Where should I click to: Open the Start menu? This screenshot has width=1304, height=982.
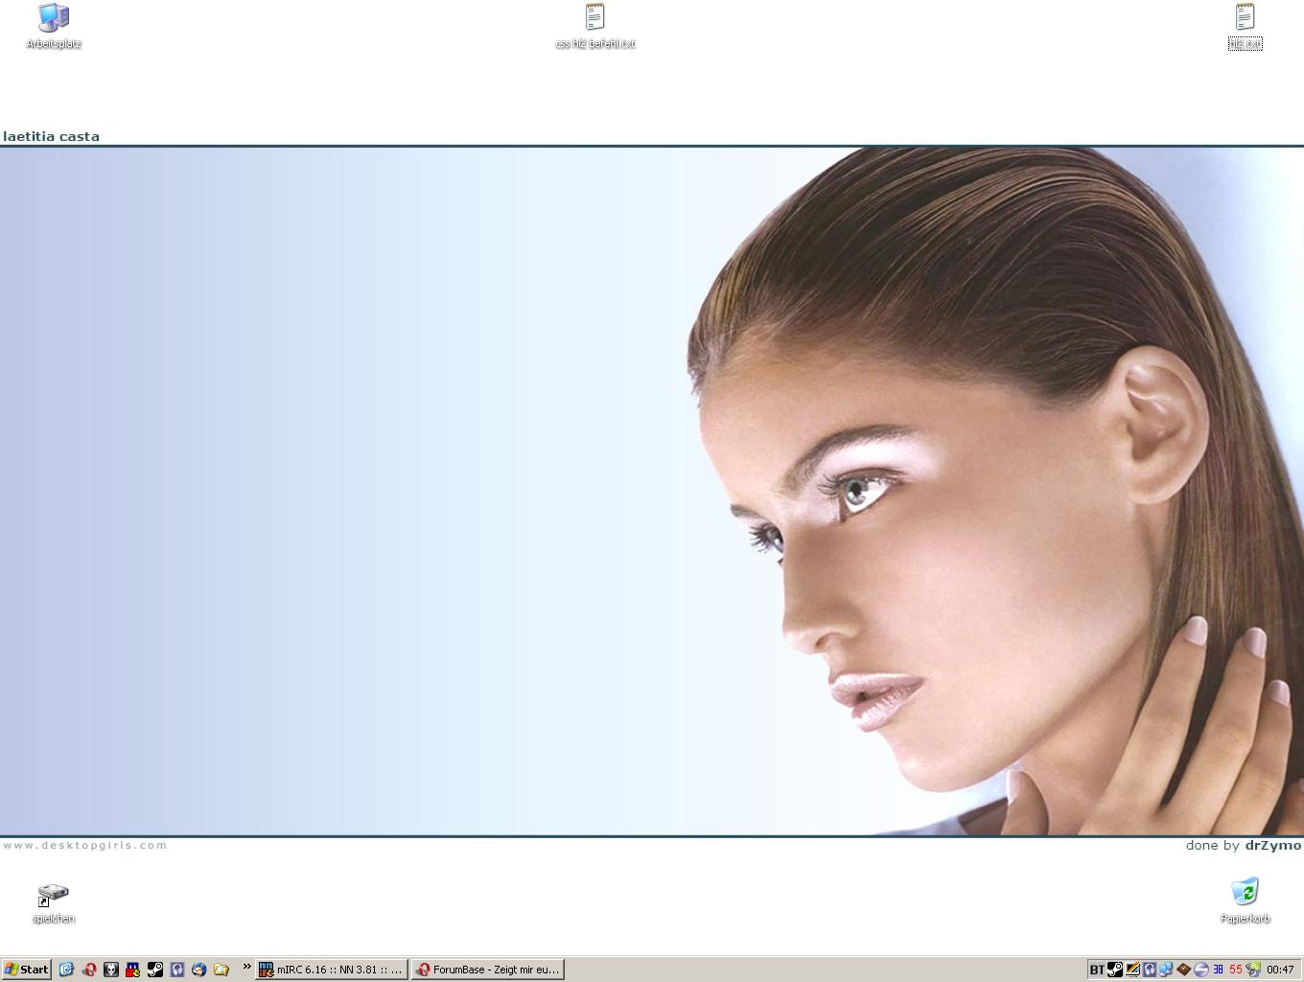tap(26, 970)
